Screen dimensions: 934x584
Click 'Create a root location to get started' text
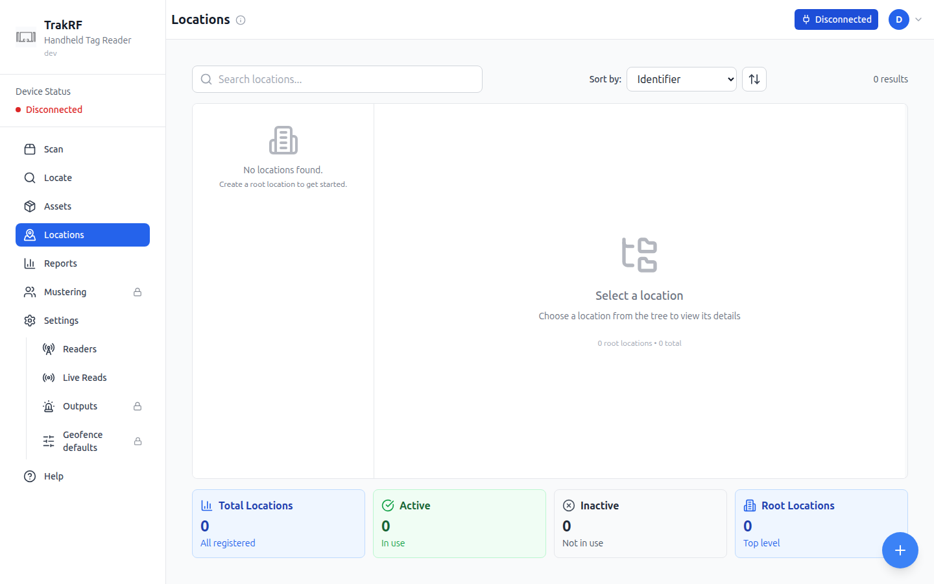283,184
